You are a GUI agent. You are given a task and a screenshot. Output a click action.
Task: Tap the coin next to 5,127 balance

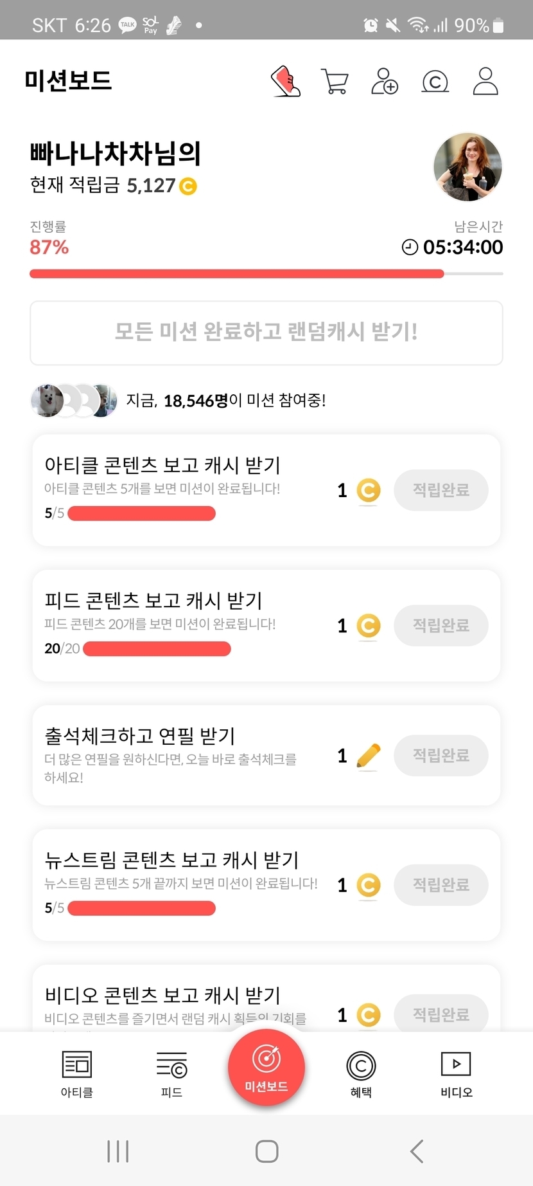point(188,187)
